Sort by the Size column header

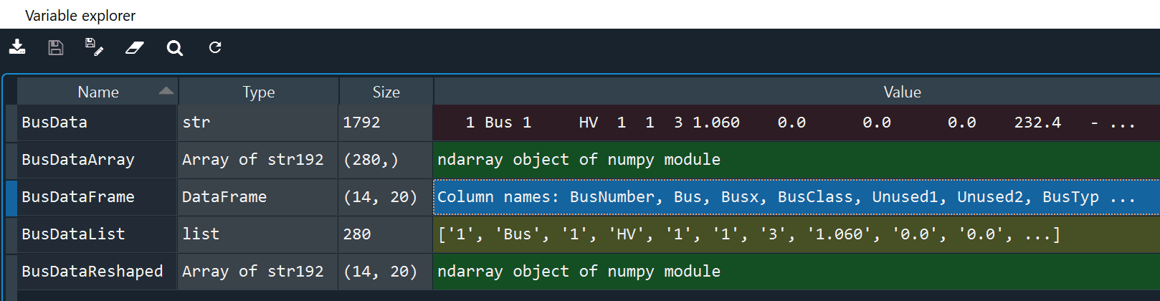pyautogui.click(x=386, y=92)
